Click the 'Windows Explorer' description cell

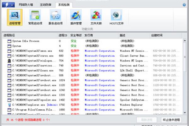[x=131, y=105]
